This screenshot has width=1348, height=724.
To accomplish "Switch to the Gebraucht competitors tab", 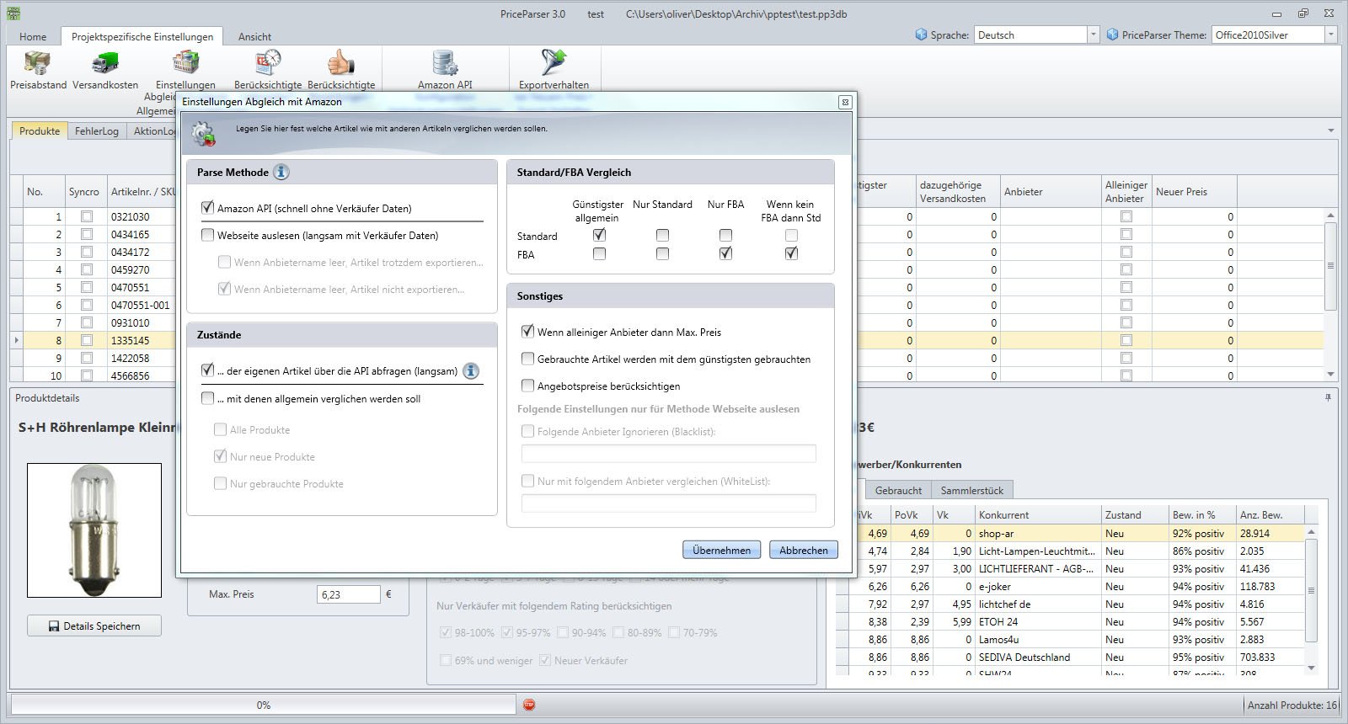I will [898, 490].
